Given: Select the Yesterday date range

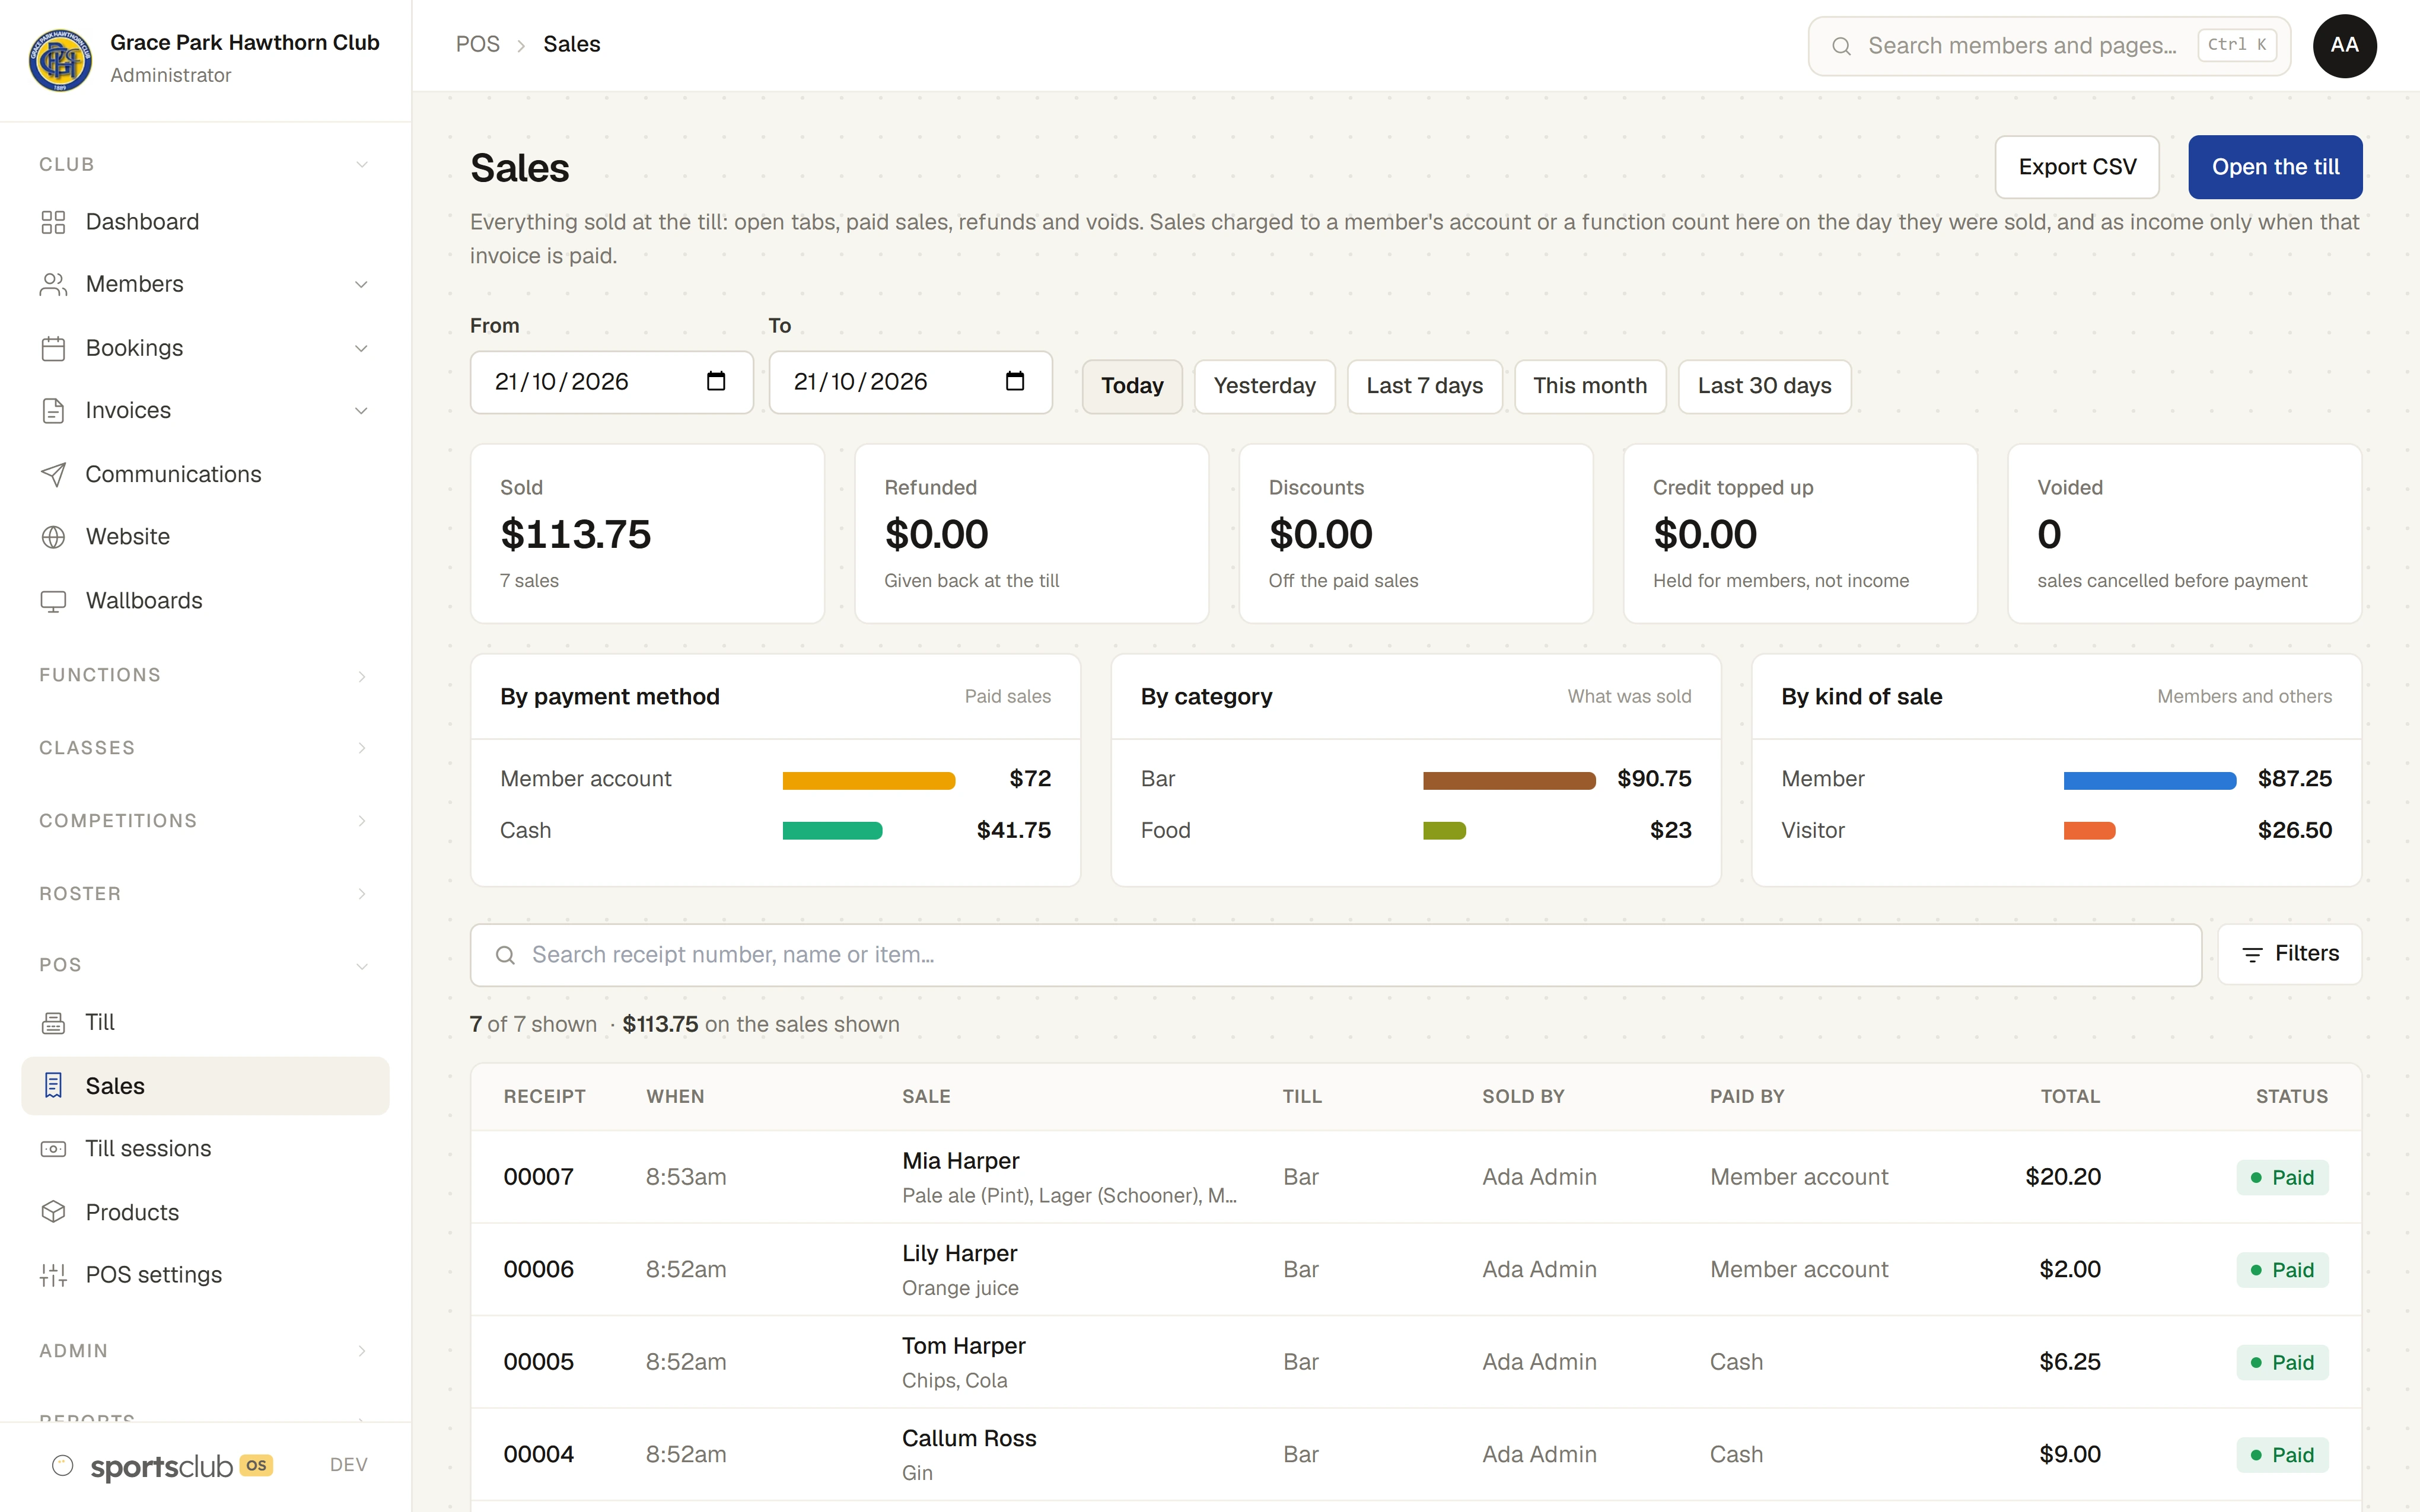Looking at the screenshot, I should (x=1264, y=386).
